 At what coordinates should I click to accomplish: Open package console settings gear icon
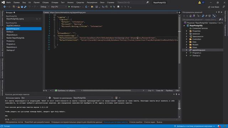click(50, 98)
